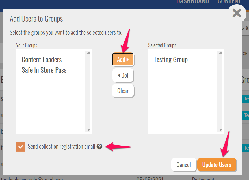Viewport: 249px width, 180px height.
Task: Toggle Send collection registration email checkbox
Action: 21,147
